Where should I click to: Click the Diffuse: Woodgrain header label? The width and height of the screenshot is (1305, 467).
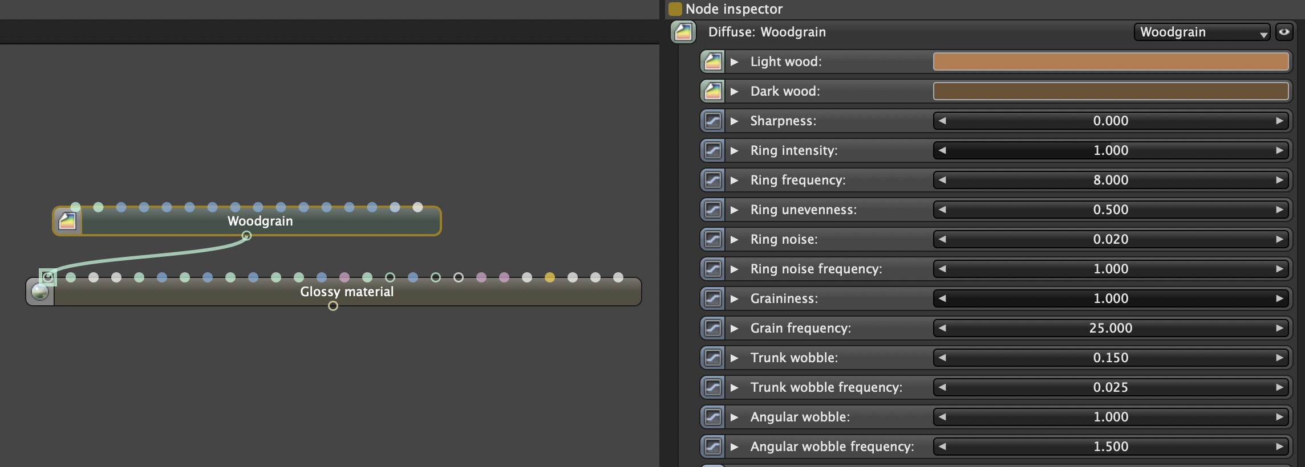(767, 32)
